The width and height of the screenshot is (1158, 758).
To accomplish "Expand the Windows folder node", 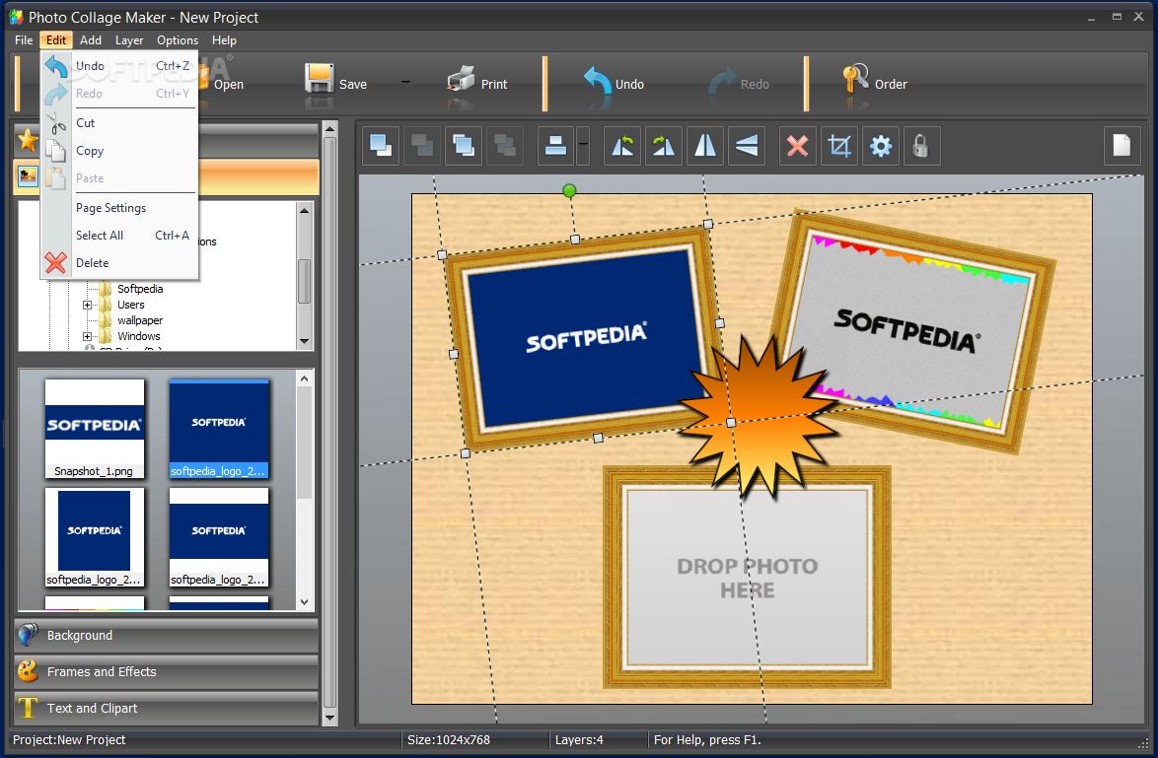I will tap(87, 336).
